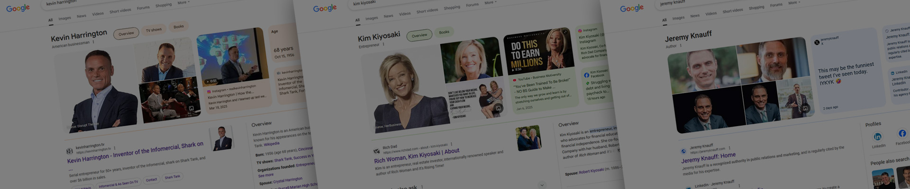Click the Instagram icon on the Kevin Harrington video card

coord(209,92)
